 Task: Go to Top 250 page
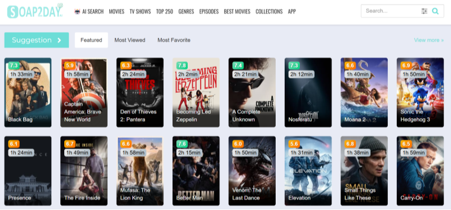tap(165, 11)
